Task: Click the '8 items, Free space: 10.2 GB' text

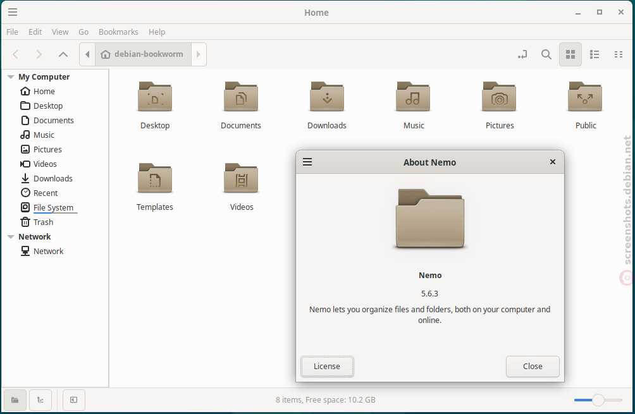Action: (x=326, y=400)
